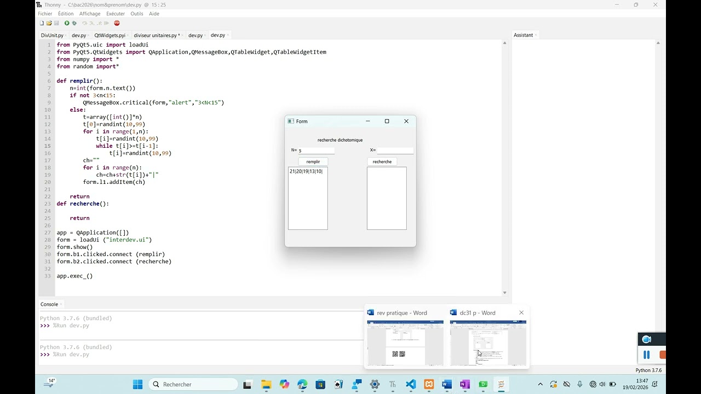Close the dc31 p Word preview
This screenshot has height=394, width=701.
pyautogui.click(x=521, y=313)
